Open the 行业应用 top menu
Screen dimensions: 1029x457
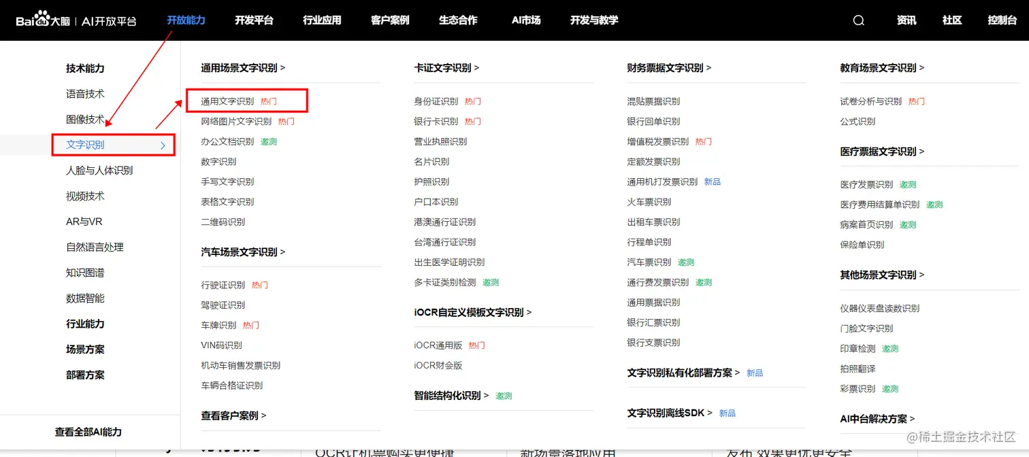pos(322,20)
